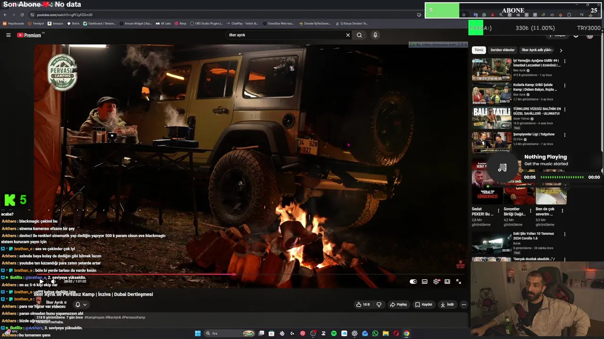
Task: Select the İlker Ayrık adlı yükleyen chip
Action: coord(537,50)
